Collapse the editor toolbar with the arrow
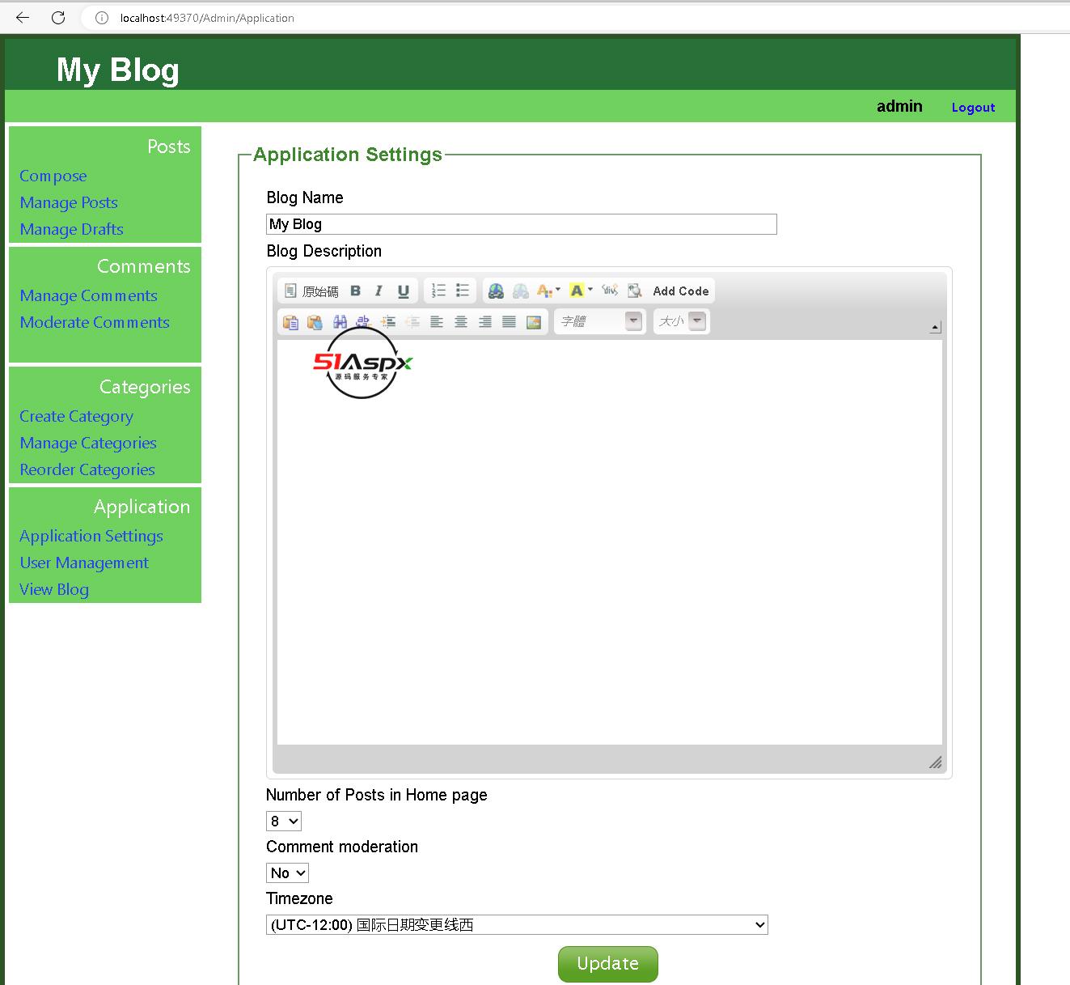Screen dimensions: 1070x985 pyautogui.click(x=935, y=327)
